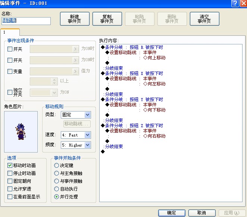Click 删除事件页 button

click(172, 19)
